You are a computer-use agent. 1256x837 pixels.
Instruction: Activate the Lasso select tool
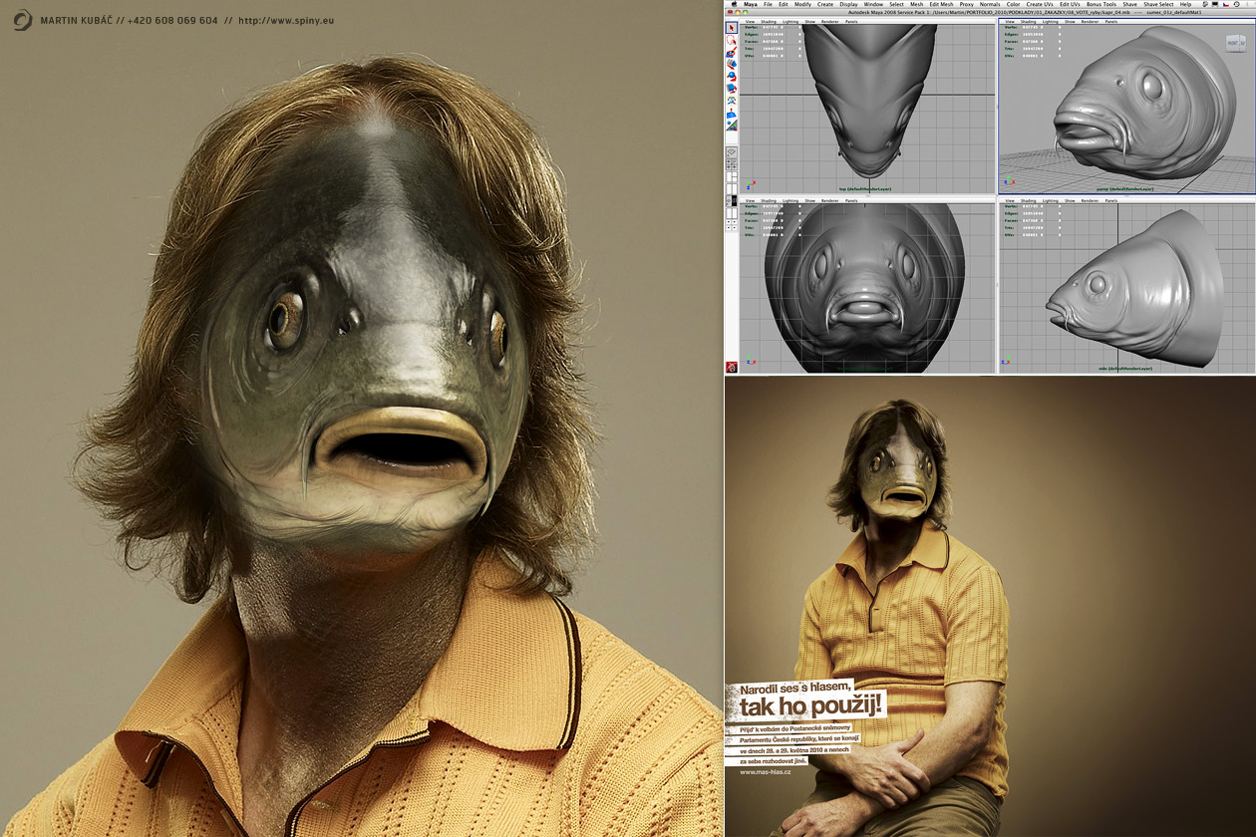(732, 41)
